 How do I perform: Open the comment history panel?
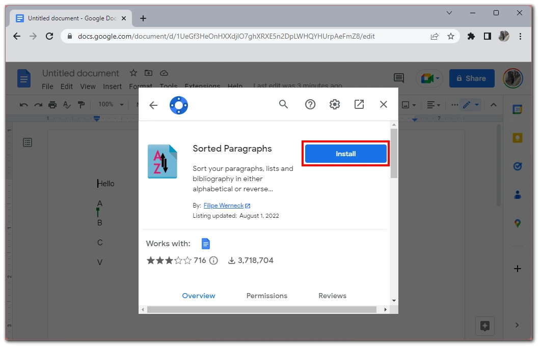398,78
